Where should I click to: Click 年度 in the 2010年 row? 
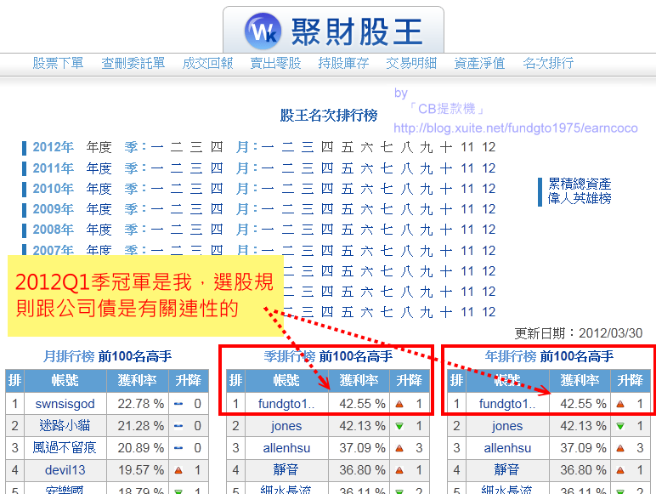click(x=99, y=189)
